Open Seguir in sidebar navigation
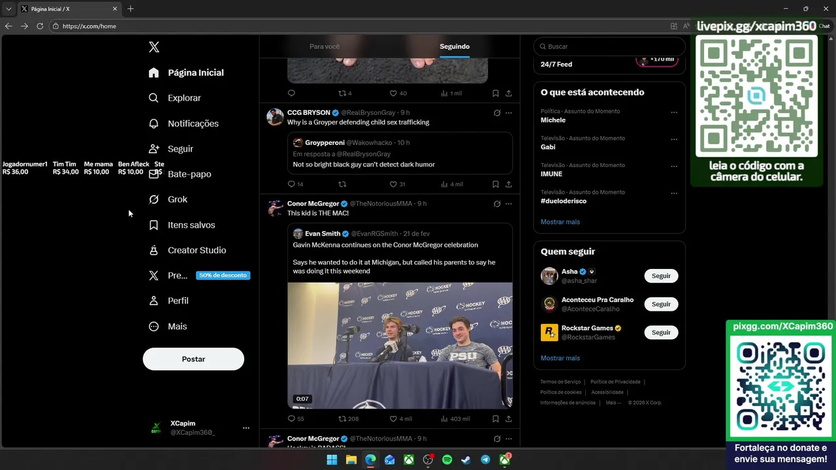This screenshot has height=470, width=836. (x=170, y=149)
